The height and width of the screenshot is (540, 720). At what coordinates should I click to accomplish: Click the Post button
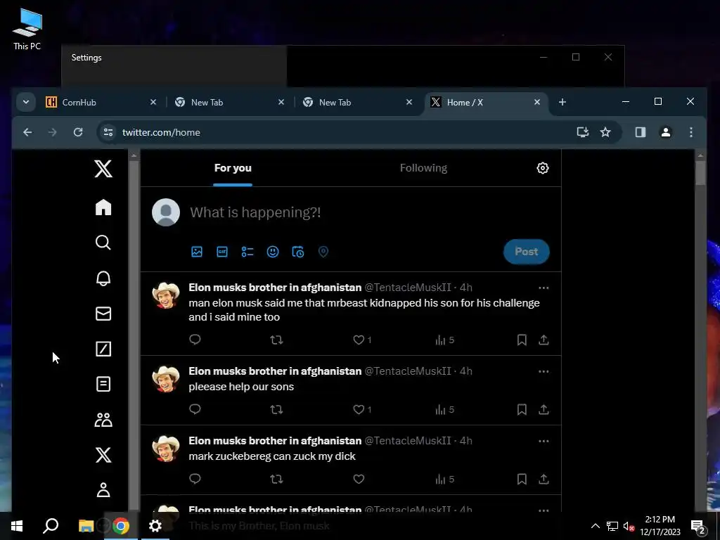pyautogui.click(x=526, y=252)
